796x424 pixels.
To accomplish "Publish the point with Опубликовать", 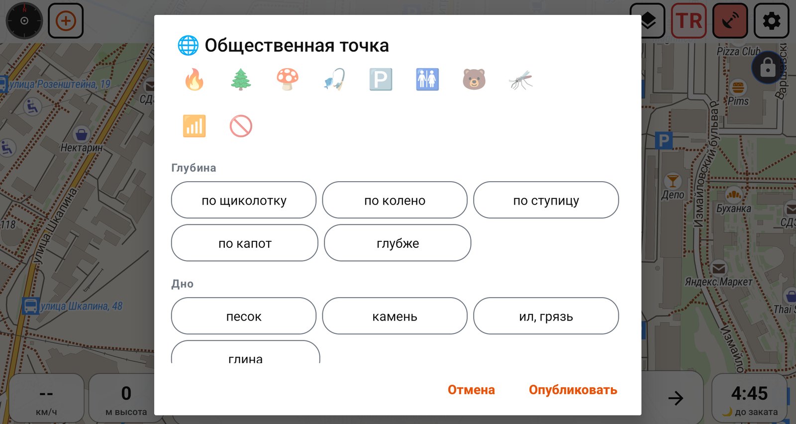I will click(573, 390).
